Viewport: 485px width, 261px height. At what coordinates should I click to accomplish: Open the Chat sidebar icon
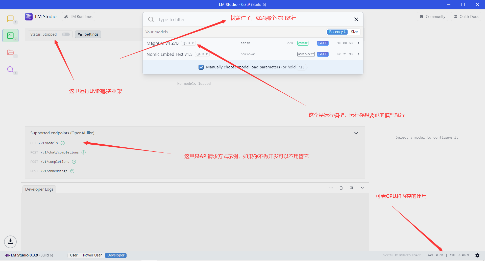(x=10, y=19)
